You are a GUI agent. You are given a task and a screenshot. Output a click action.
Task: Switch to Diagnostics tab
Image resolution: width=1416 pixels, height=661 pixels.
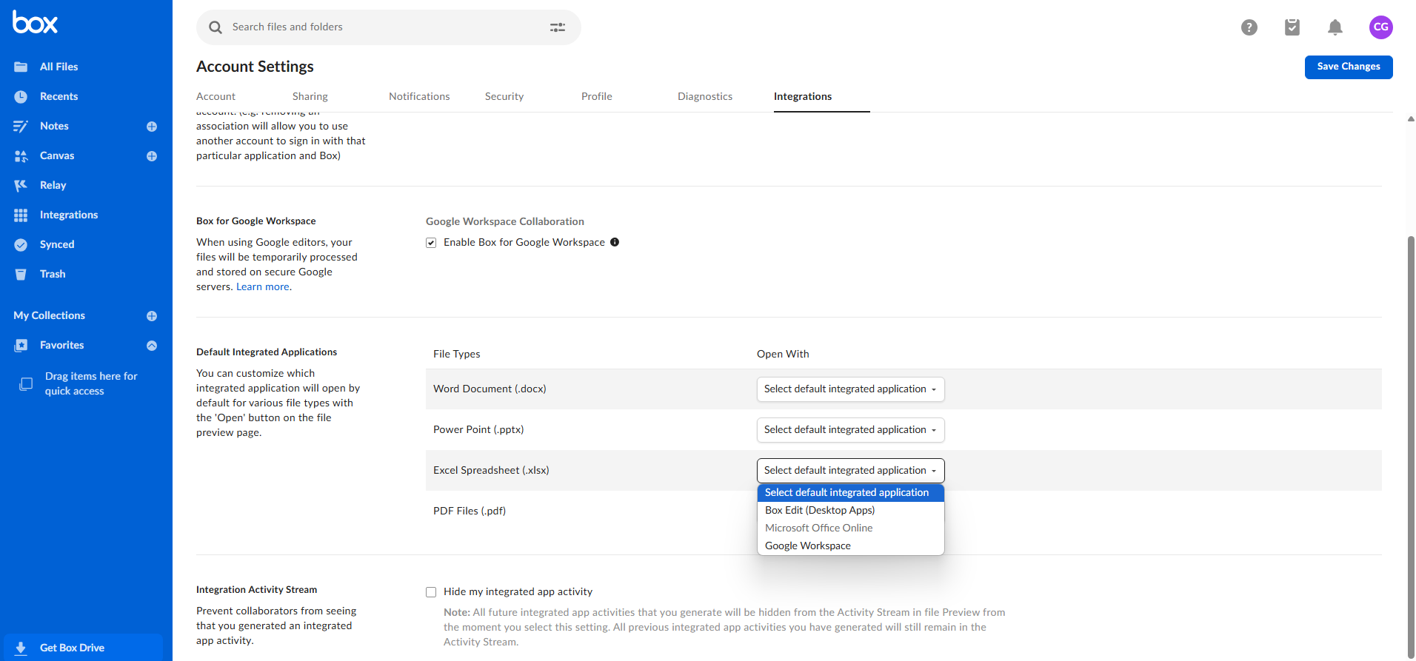tap(705, 97)
